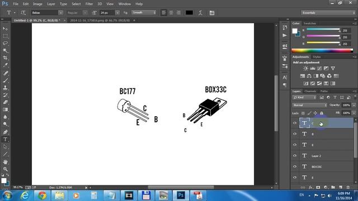Screen dimensions: 358x201
Task: Toggle lock all for layer
Action: [x=322, y=113]
